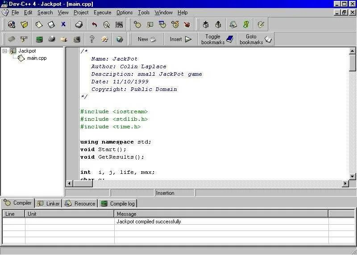This screenshot has width=357, height=255.
Task: Maximize the Dev-C++ main window
Action: point(345,4)
